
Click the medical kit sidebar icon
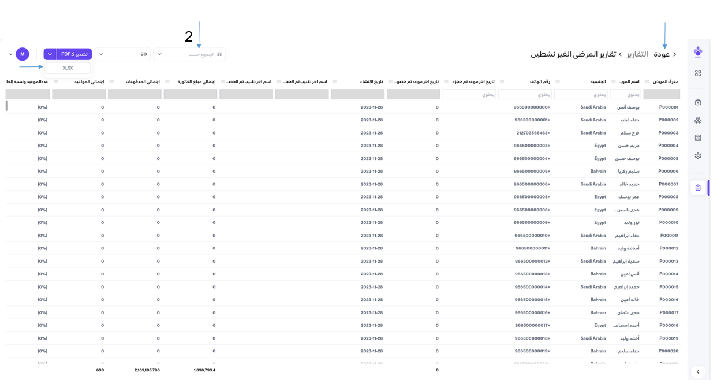point(698,102)
